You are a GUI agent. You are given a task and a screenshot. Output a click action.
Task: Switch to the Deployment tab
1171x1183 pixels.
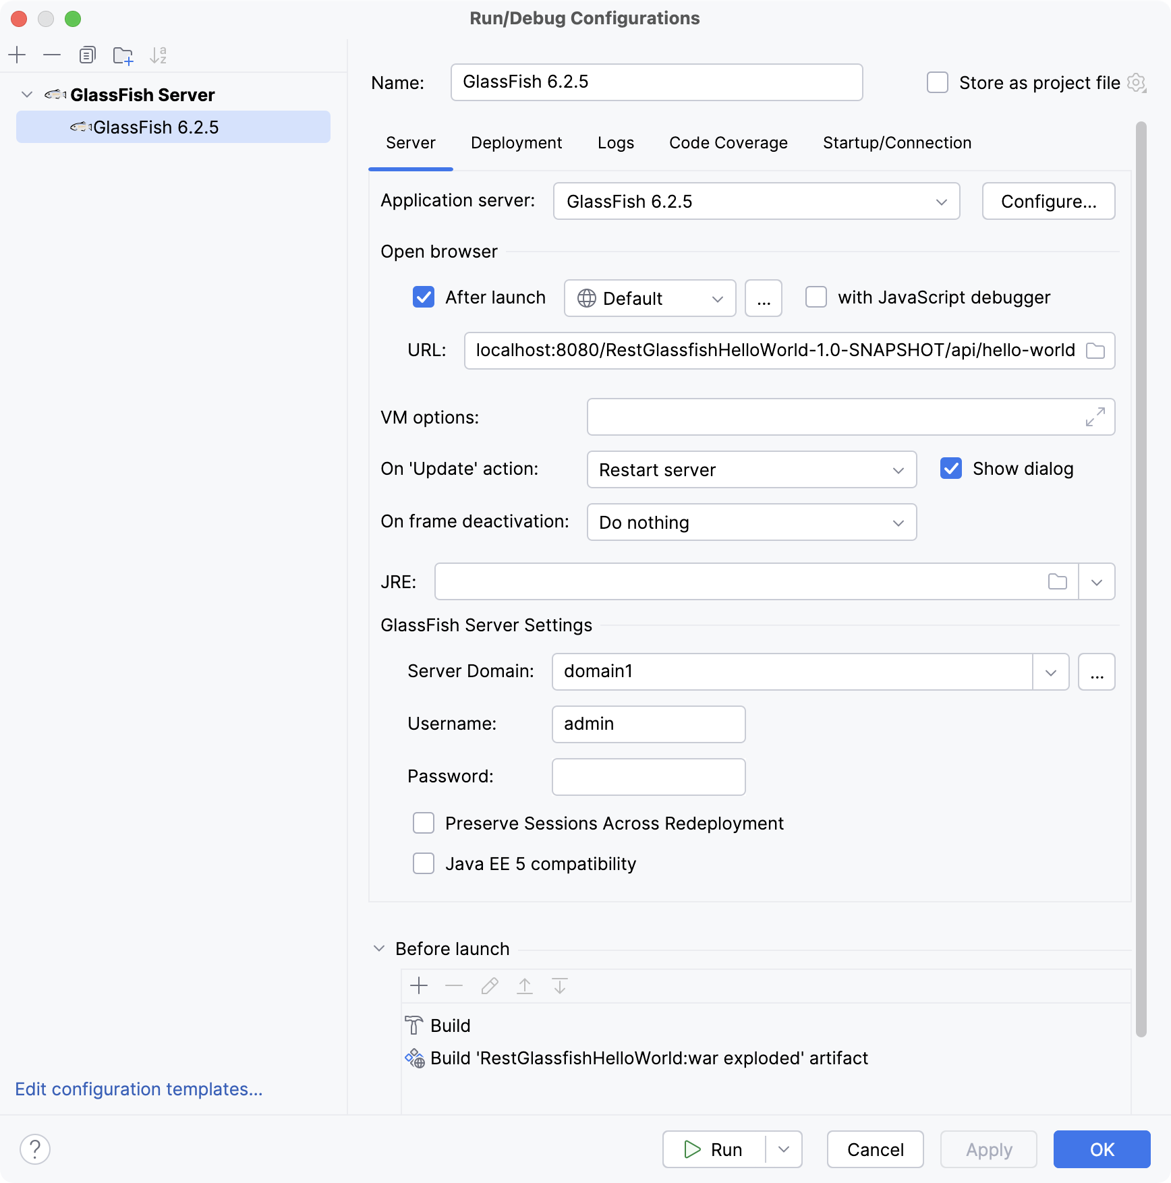516,142
